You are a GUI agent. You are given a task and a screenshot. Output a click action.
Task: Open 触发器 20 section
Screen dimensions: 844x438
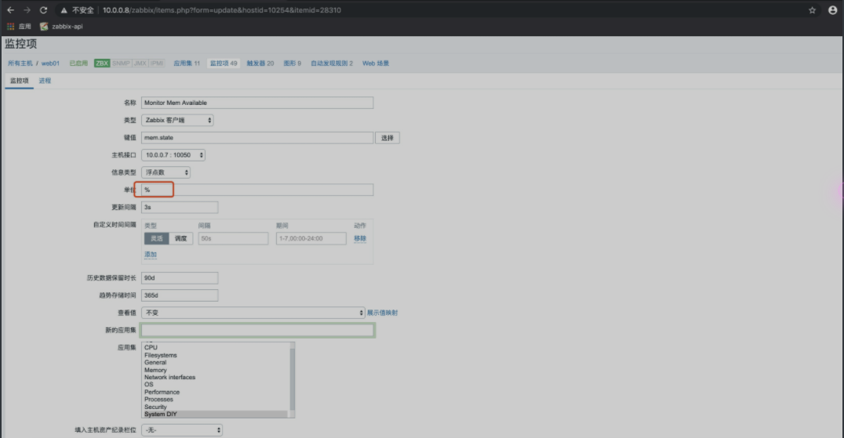click(x=260, y=63)
